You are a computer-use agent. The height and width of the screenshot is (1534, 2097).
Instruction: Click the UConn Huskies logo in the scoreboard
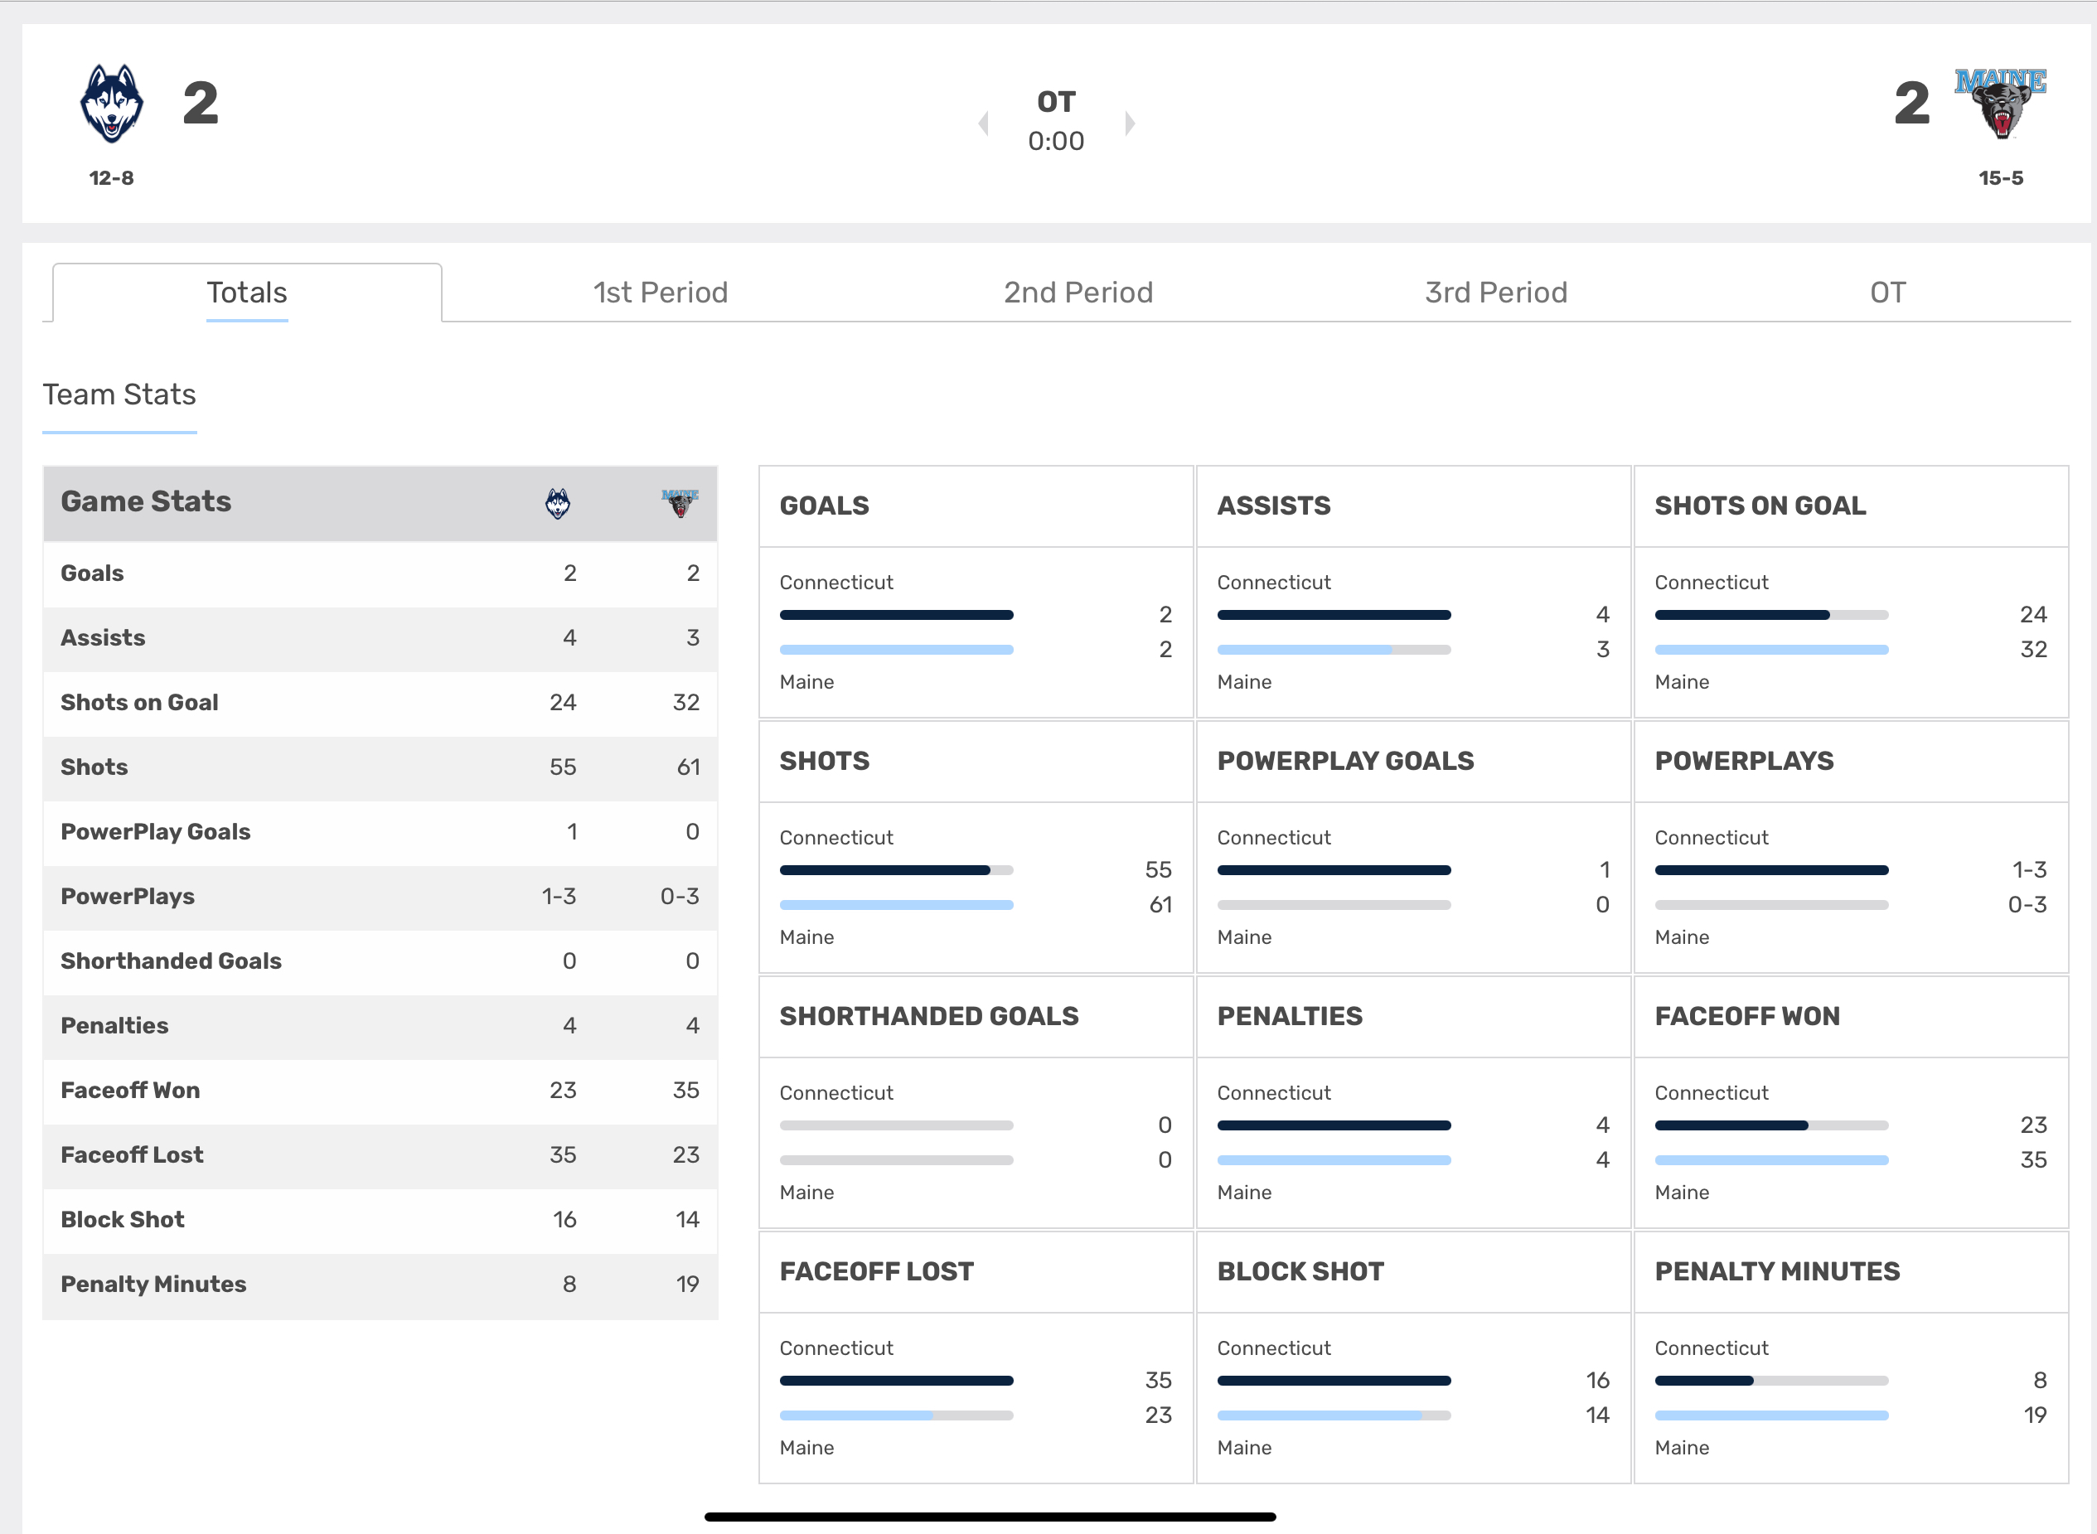point(111,103)
